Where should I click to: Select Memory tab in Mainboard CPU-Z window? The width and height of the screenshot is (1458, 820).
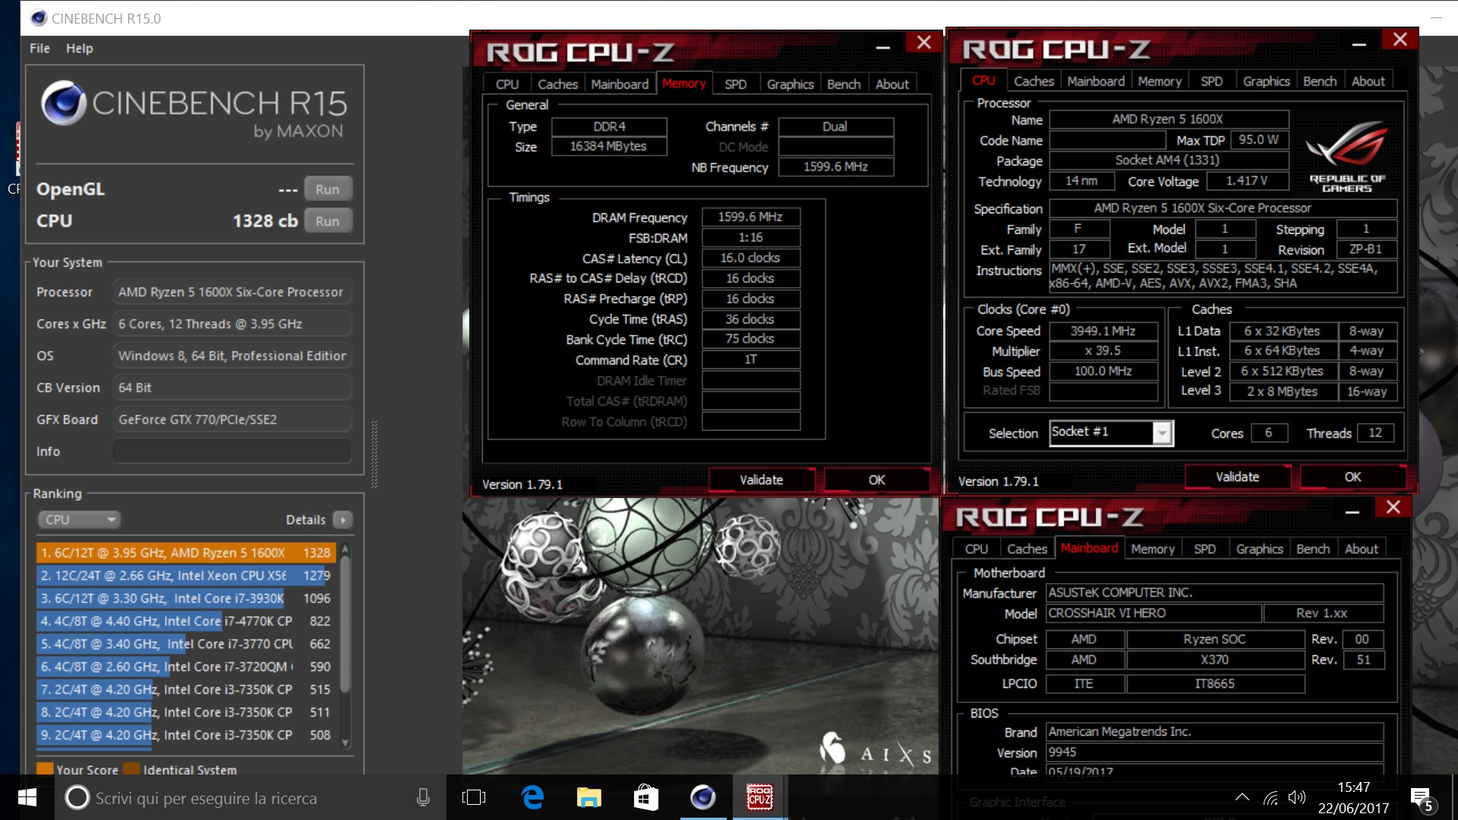1153,549
